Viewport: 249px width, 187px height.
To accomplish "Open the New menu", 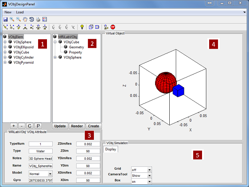I will [x=8, y=12].
